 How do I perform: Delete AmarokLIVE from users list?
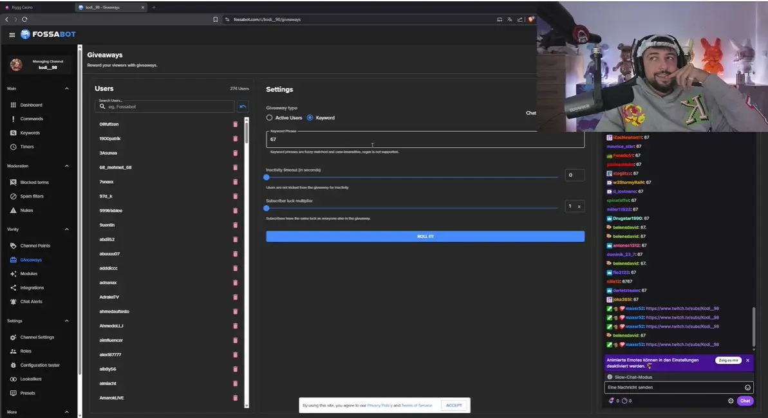point(235,398)
